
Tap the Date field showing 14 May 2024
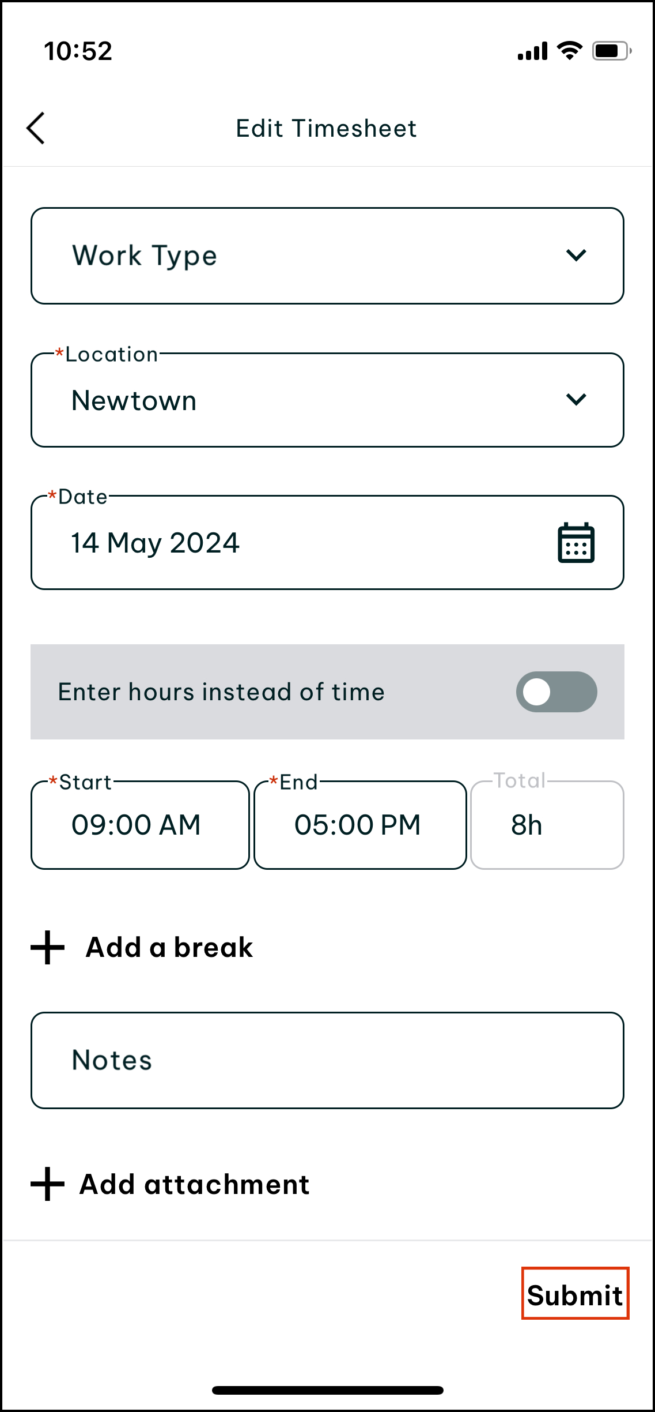(x=288, y=543)
